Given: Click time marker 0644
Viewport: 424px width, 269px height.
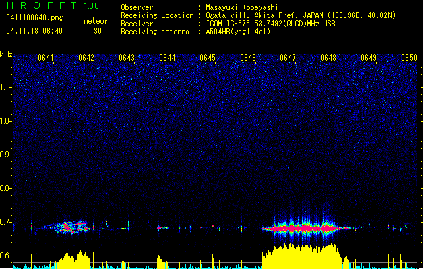Looking at the screenshot, I should [x=167, y=58].
